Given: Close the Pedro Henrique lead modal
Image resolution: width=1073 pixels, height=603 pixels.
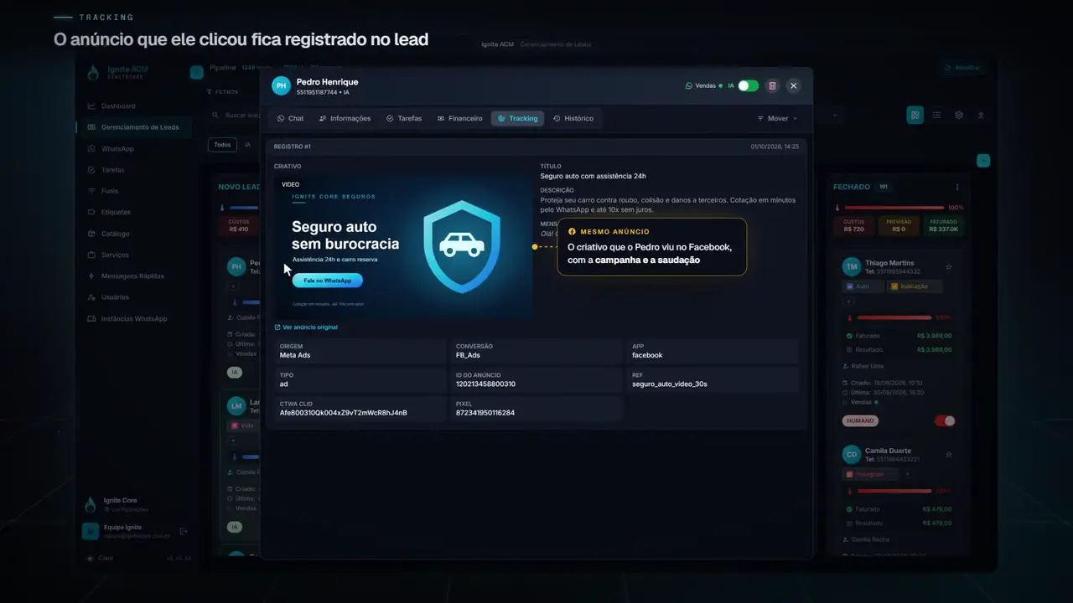Looking at the screenshot, I should (794, 85).
